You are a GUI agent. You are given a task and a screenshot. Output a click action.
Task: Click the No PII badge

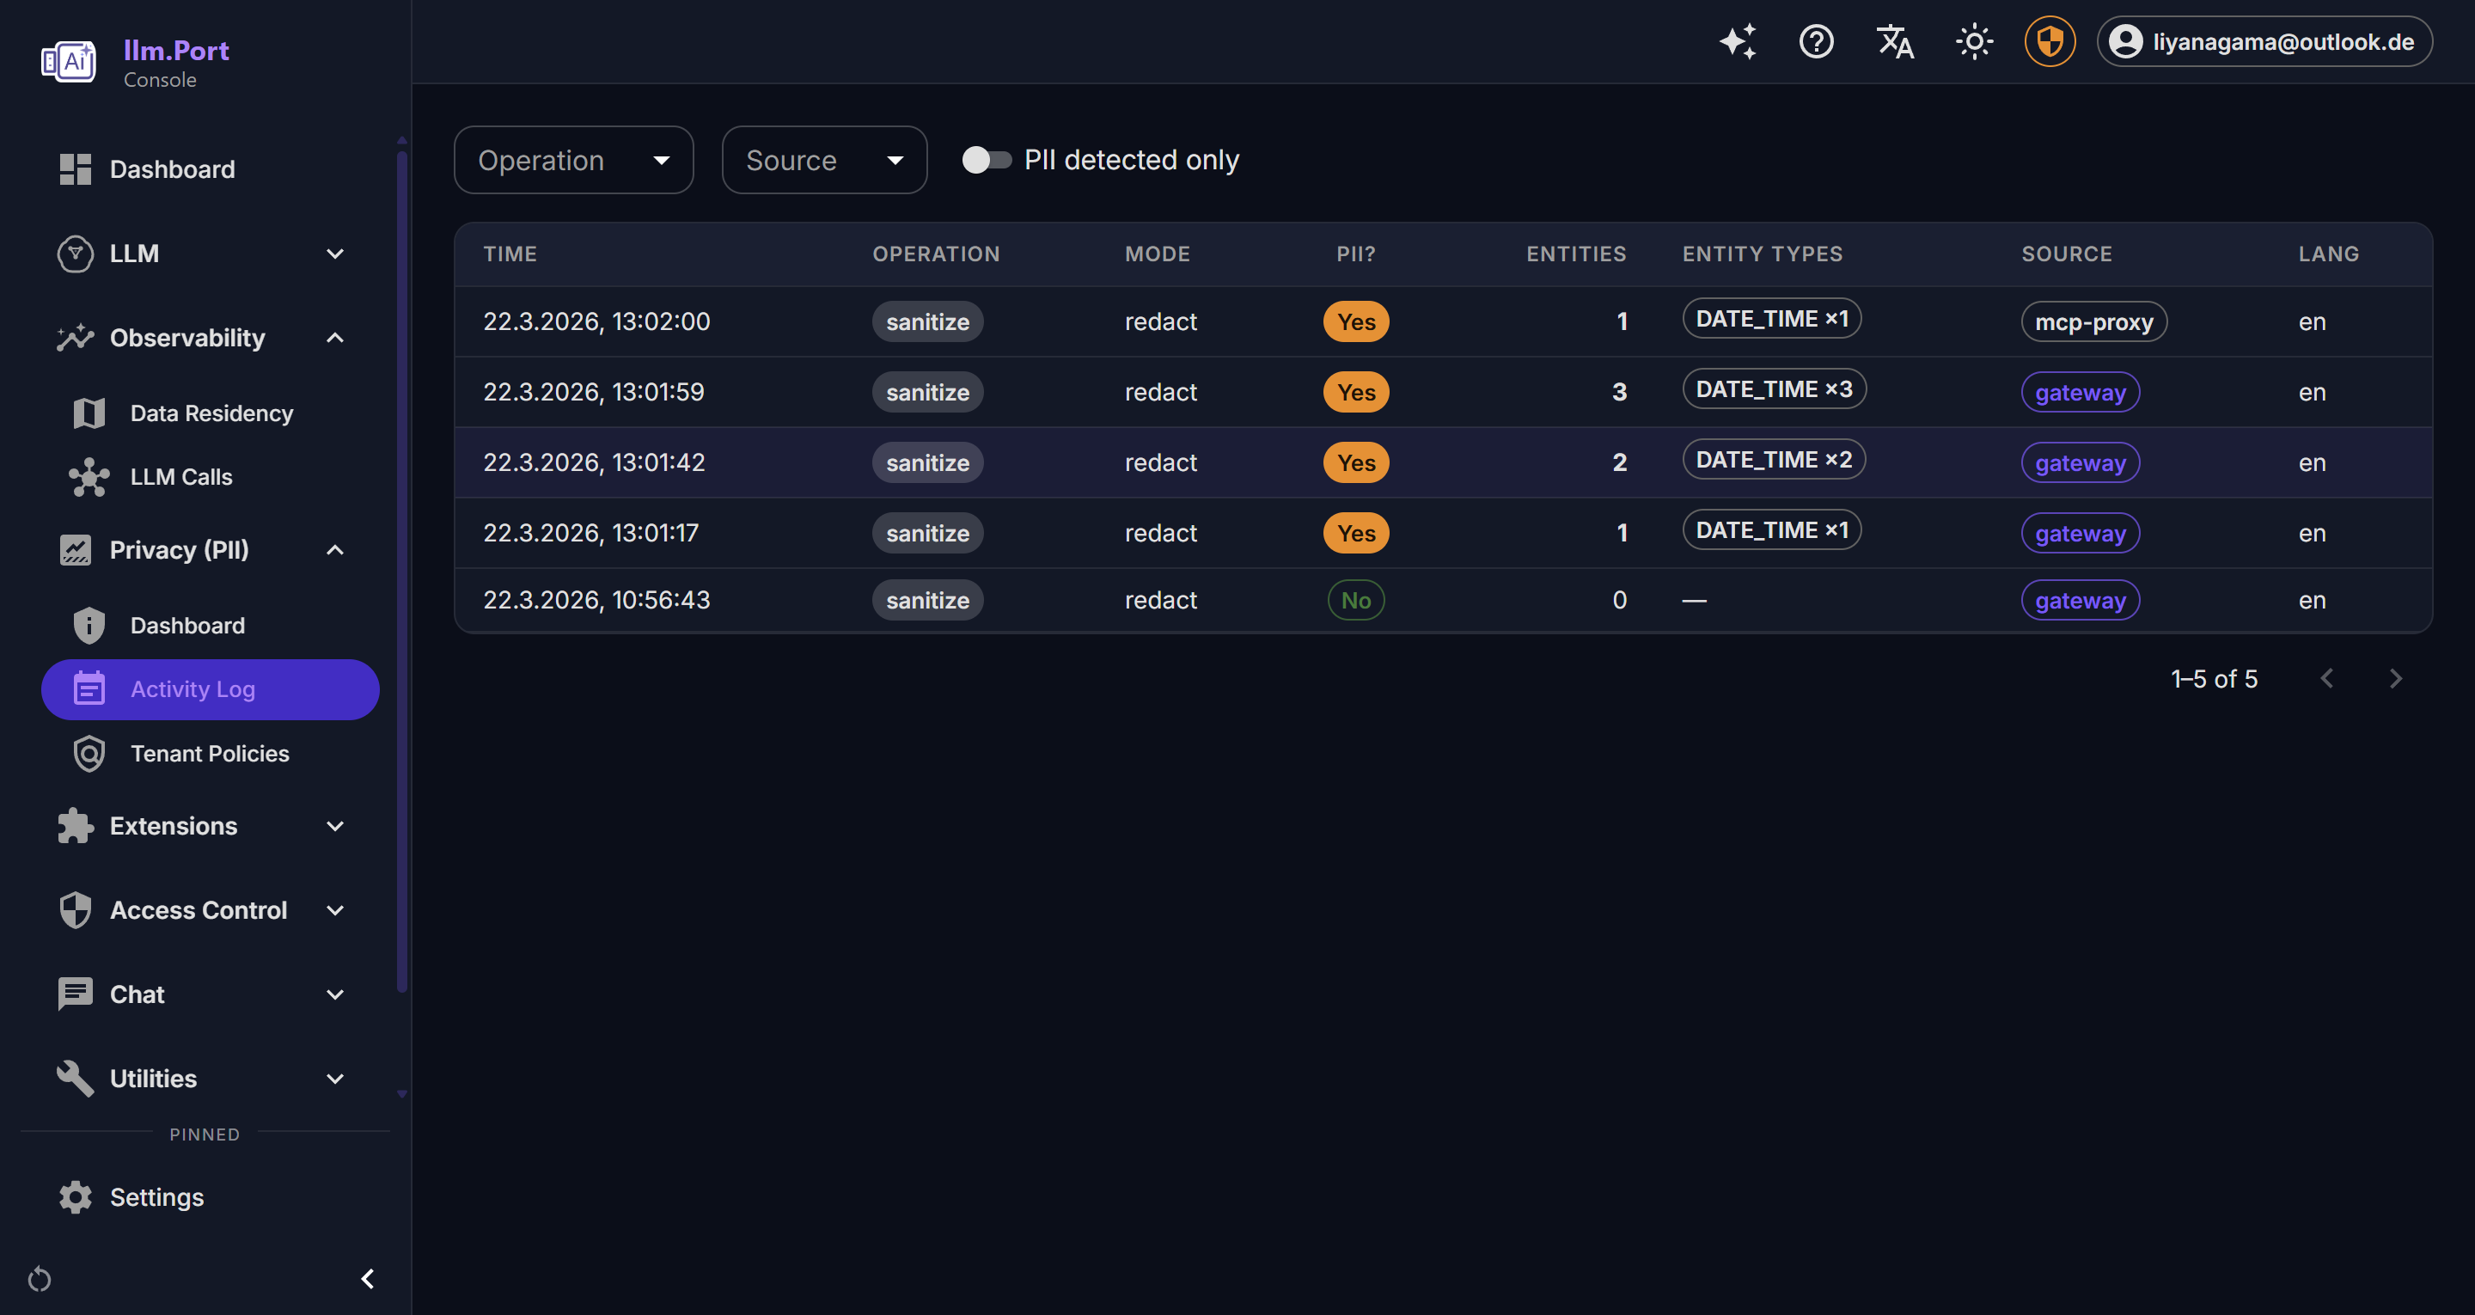(x=1356, y=601)
